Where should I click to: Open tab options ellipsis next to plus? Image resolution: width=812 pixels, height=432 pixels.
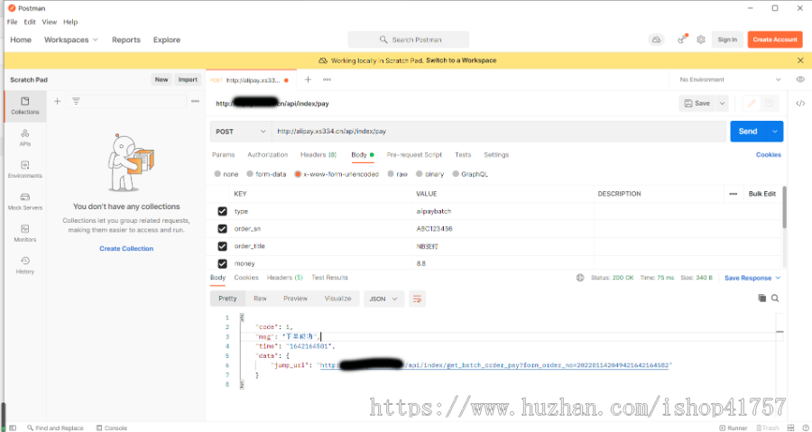[327, 79]
